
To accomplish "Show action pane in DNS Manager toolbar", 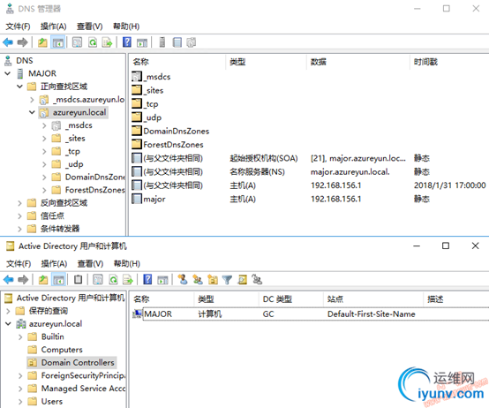I will 142,42.
